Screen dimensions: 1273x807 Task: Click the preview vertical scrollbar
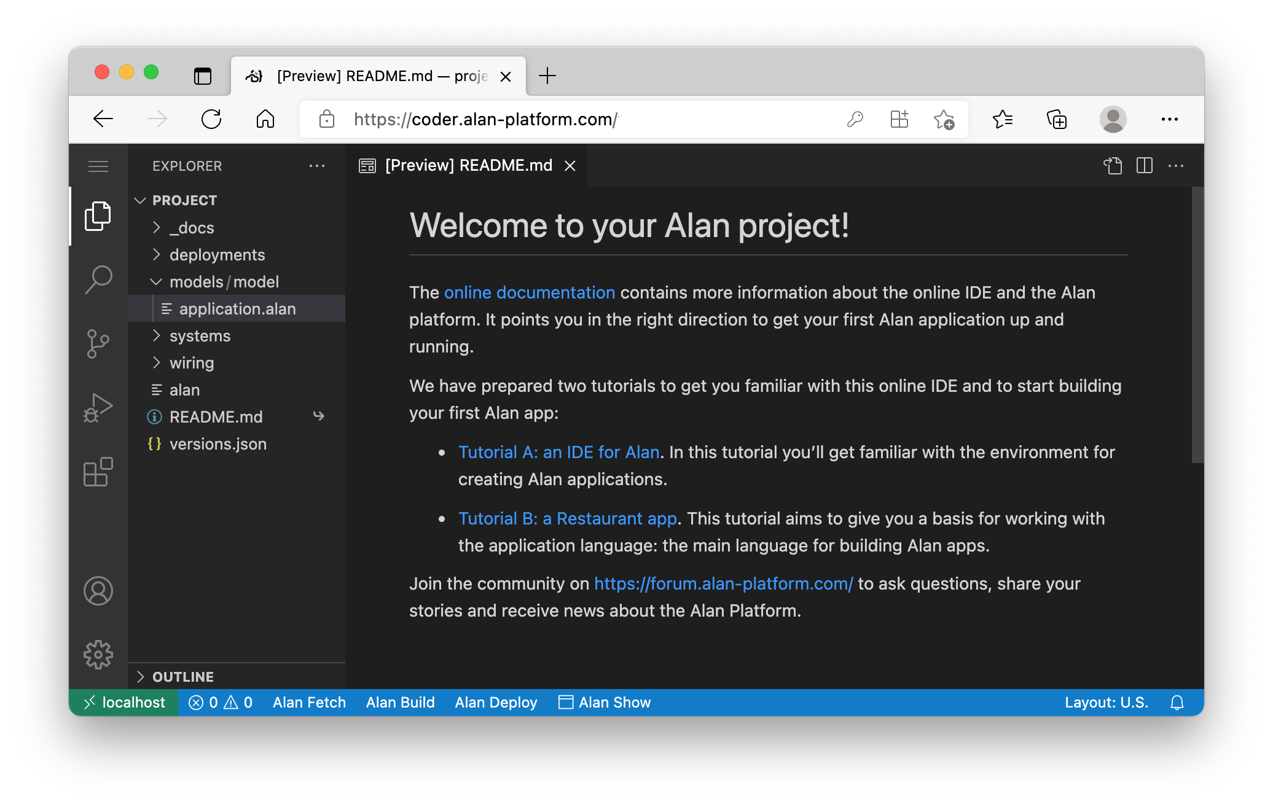coord(1197,324)
